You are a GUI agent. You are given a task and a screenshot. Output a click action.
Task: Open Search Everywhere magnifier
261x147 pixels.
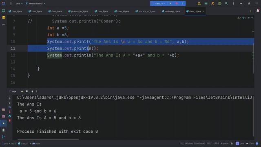226,4
